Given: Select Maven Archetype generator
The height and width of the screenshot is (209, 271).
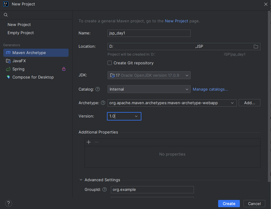Looking at the screenshot, I should pyautogui.click(x=36, y=53).
